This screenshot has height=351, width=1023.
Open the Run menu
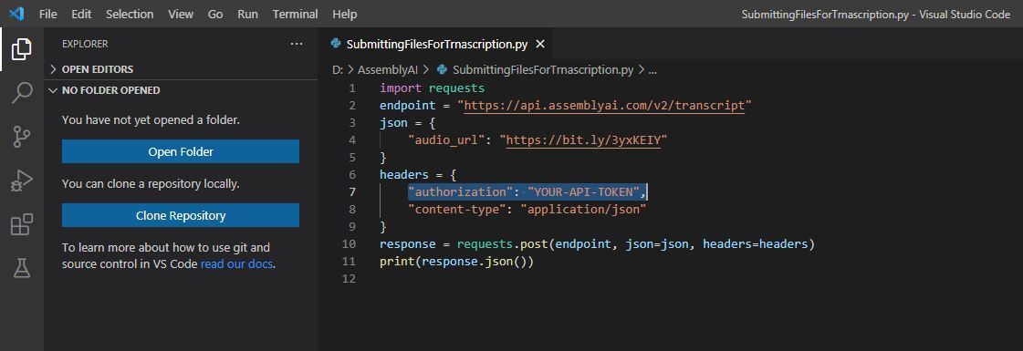pos(248,14)
